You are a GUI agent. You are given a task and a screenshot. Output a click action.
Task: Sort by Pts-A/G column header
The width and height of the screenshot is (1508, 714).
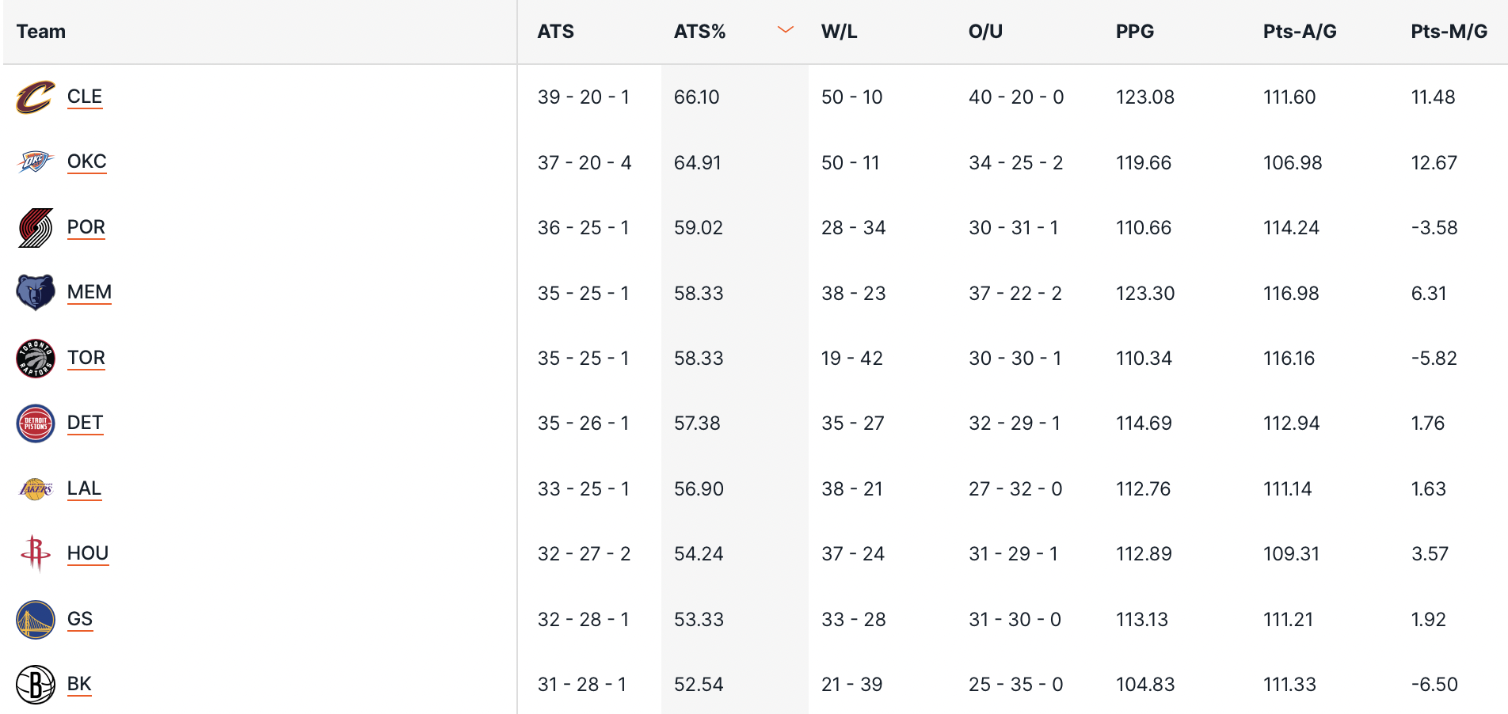(x=1300, y=32)
